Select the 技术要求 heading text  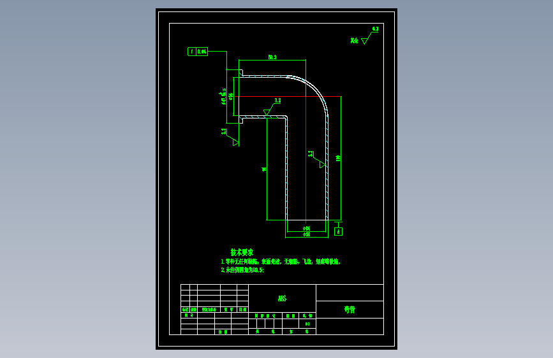[242, 252]
